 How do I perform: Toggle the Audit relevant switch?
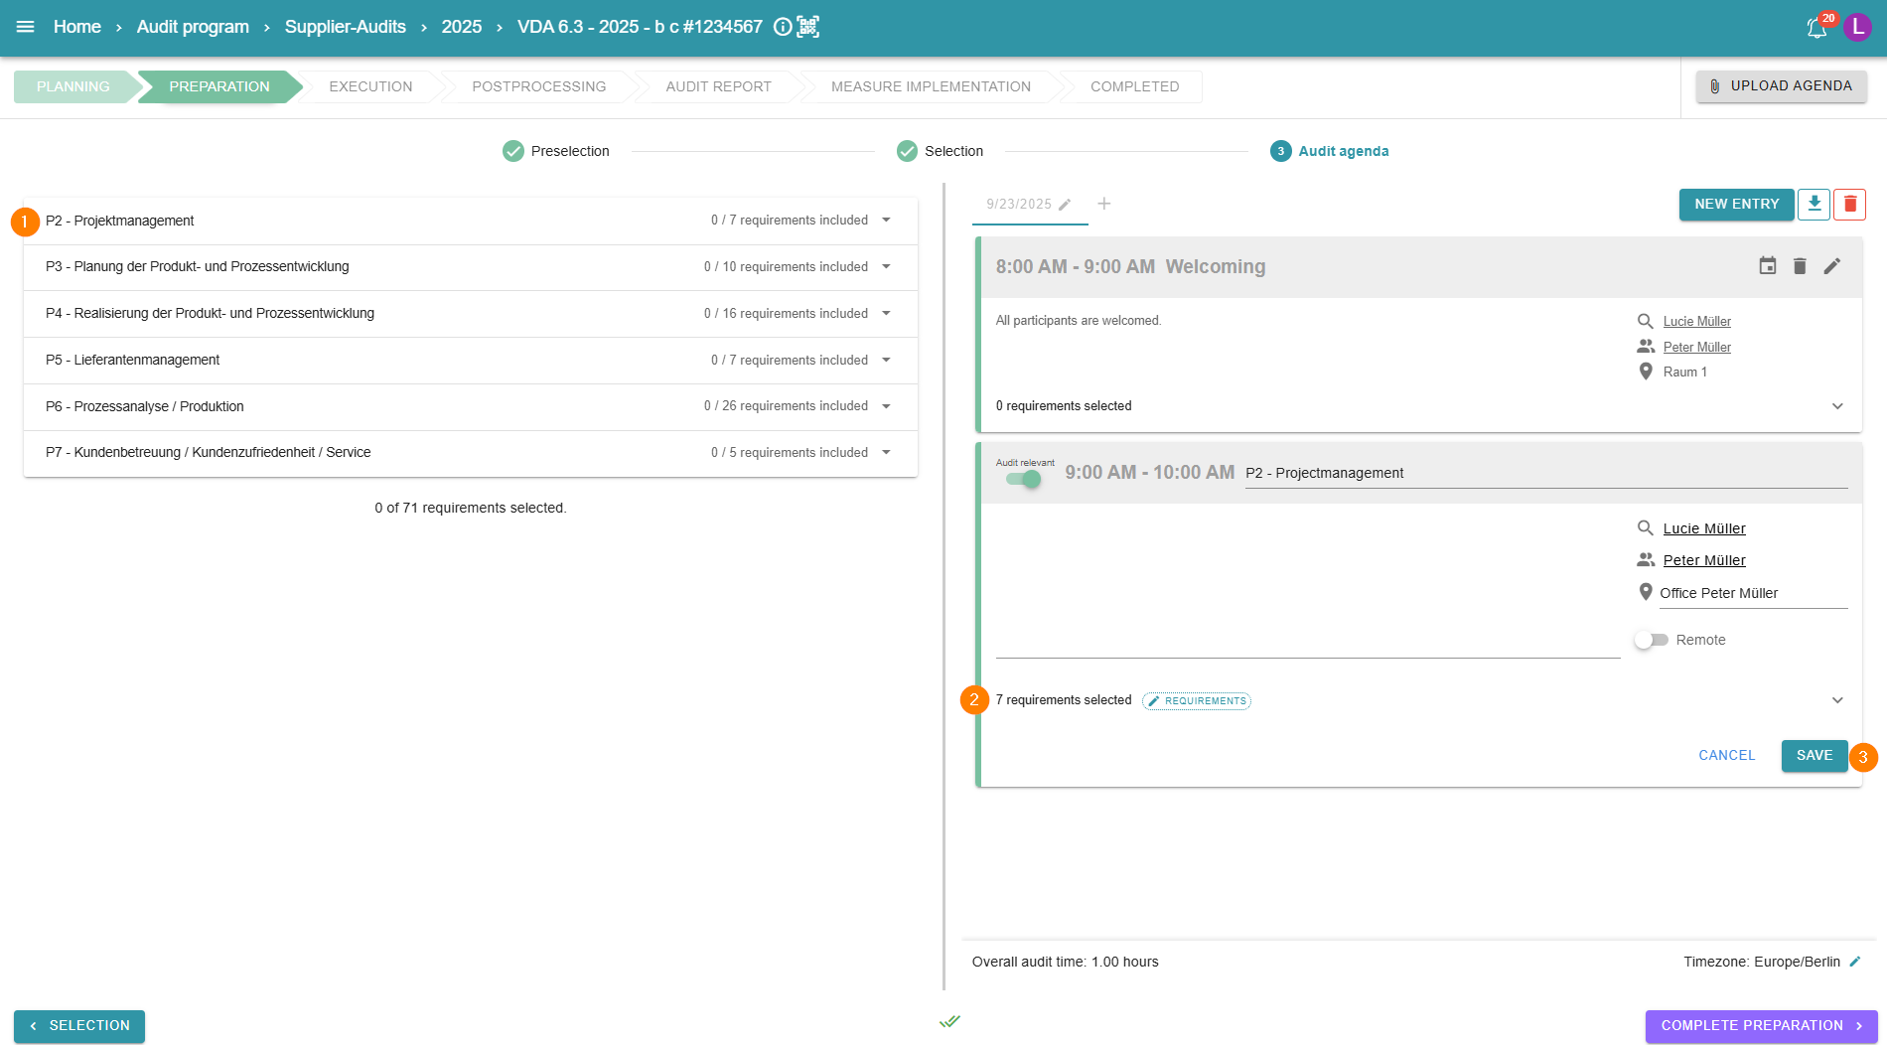point(1023,479)
